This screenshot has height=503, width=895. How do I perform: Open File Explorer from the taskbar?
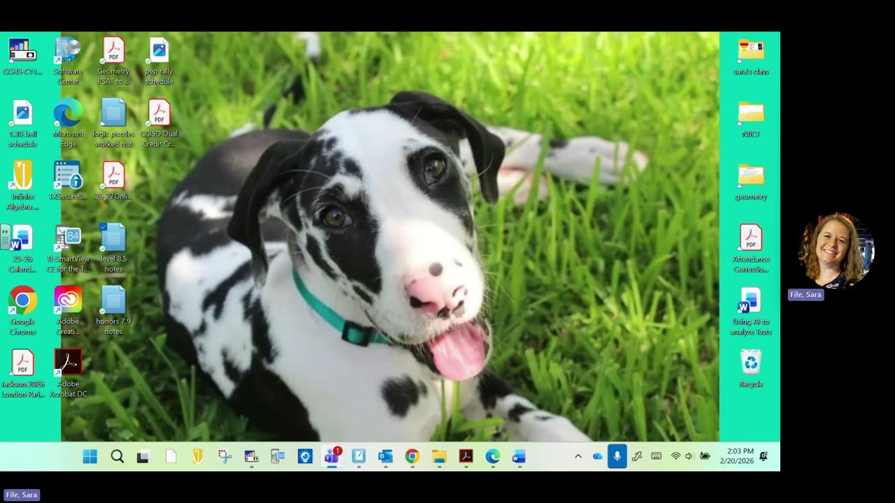click(x=439, y=457)
